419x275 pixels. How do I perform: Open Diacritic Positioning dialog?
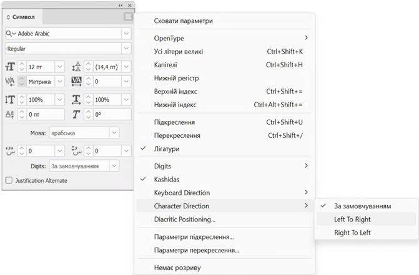(224, 220)
